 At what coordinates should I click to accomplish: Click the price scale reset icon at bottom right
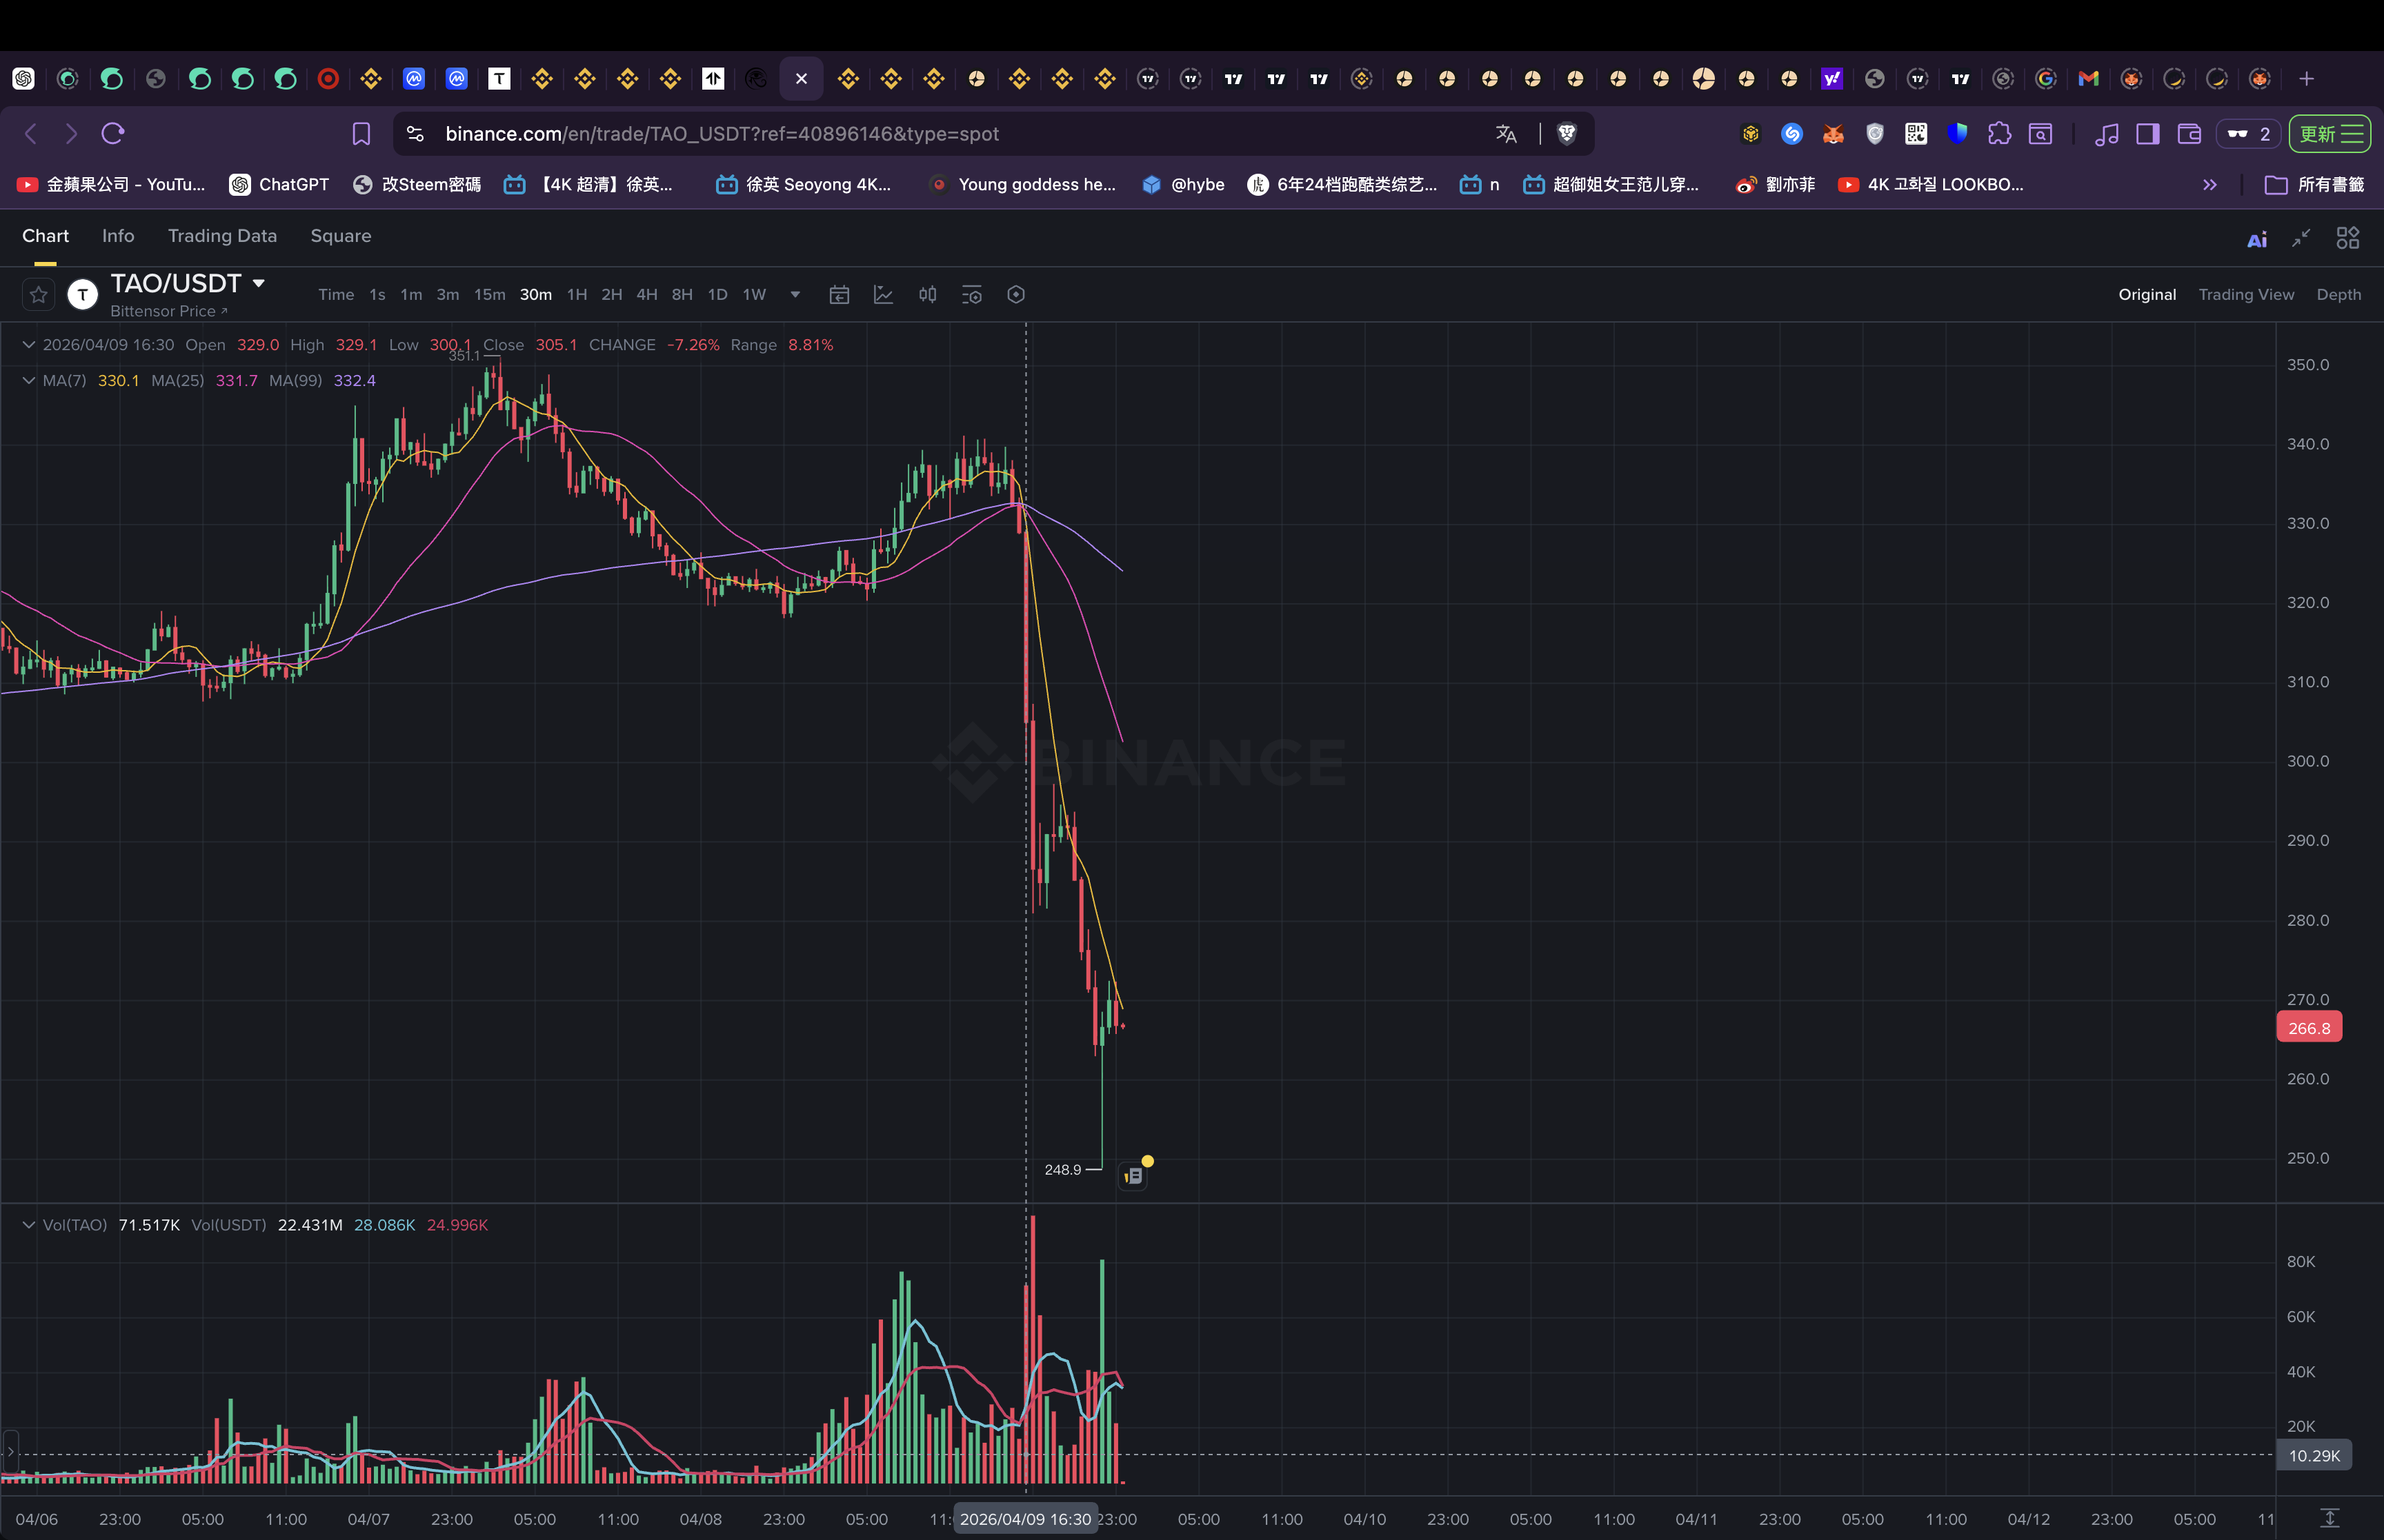pos(2329,1518)
